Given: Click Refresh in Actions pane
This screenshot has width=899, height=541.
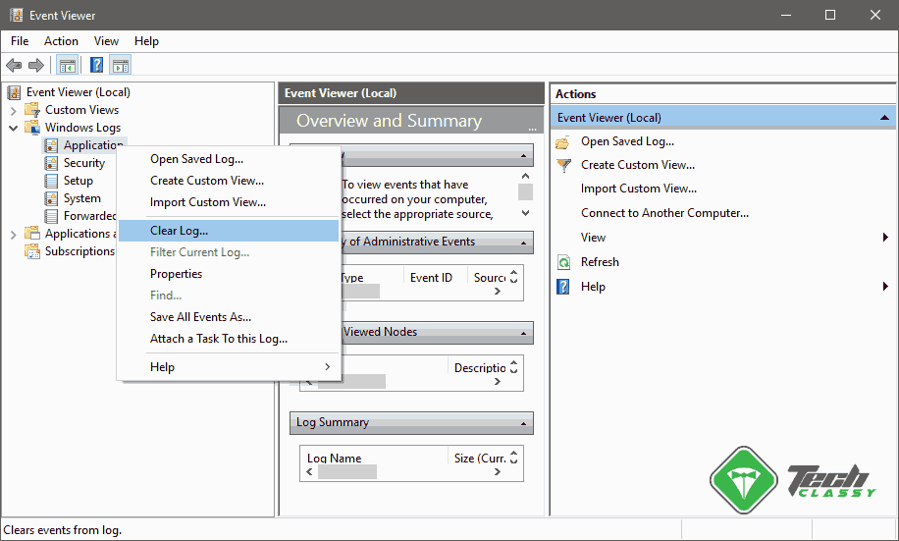Looking at the screenshot, I should click(600, 262).
